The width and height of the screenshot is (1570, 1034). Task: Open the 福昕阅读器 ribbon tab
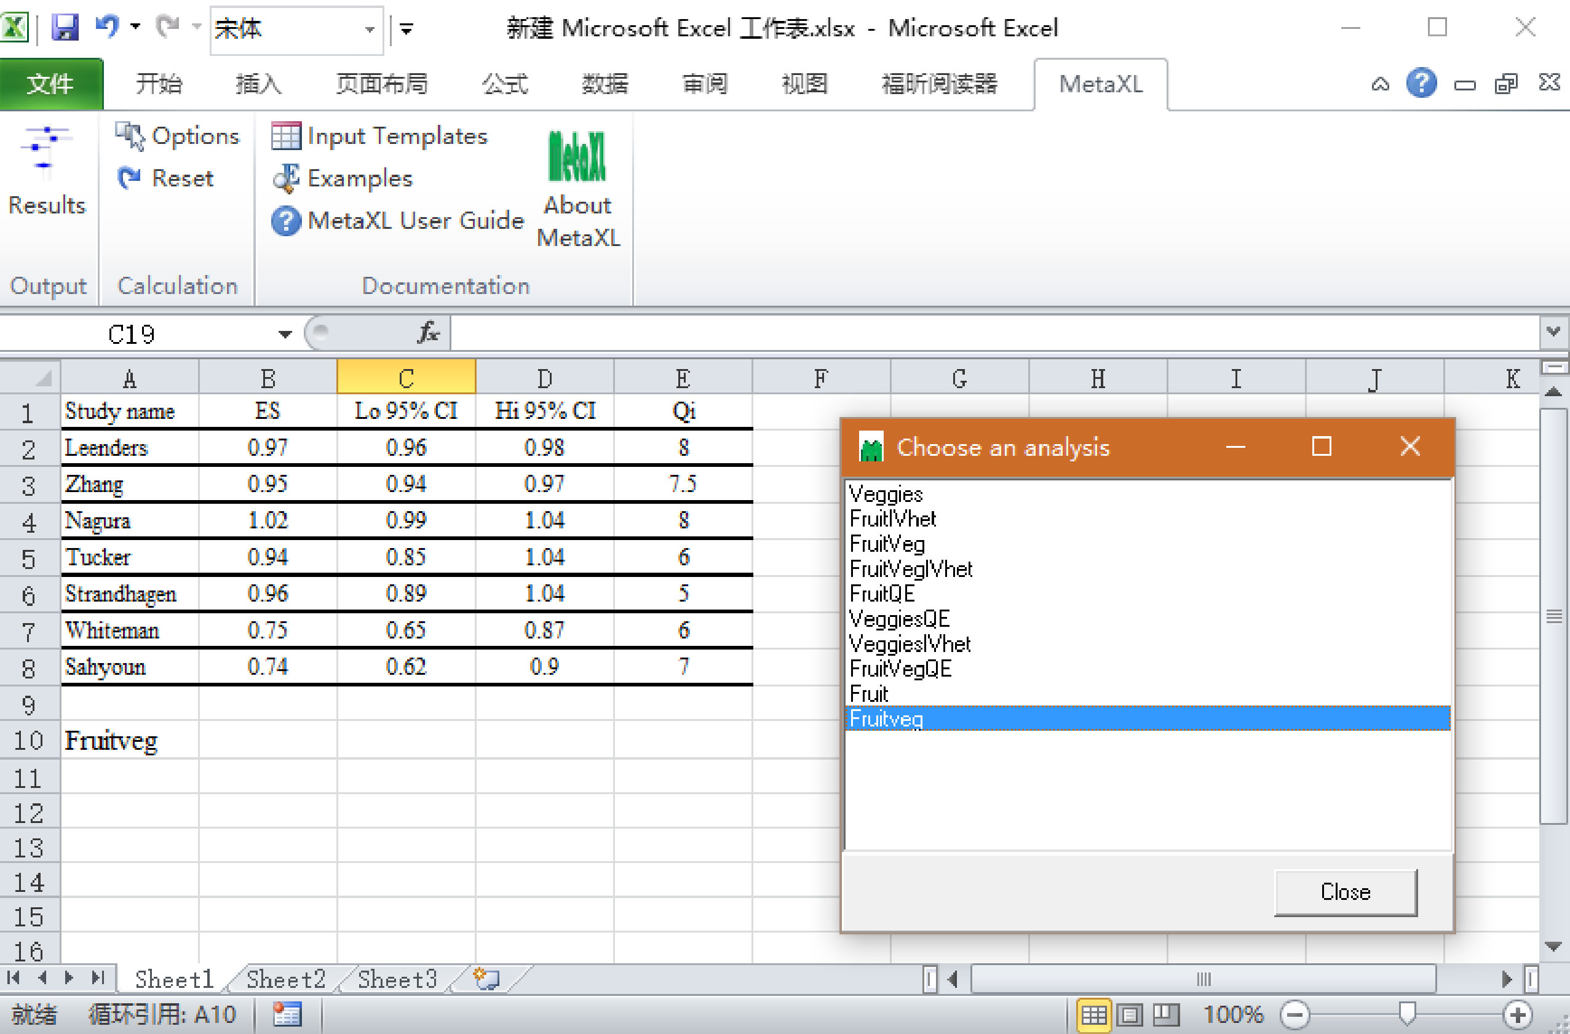pos(940,84)
